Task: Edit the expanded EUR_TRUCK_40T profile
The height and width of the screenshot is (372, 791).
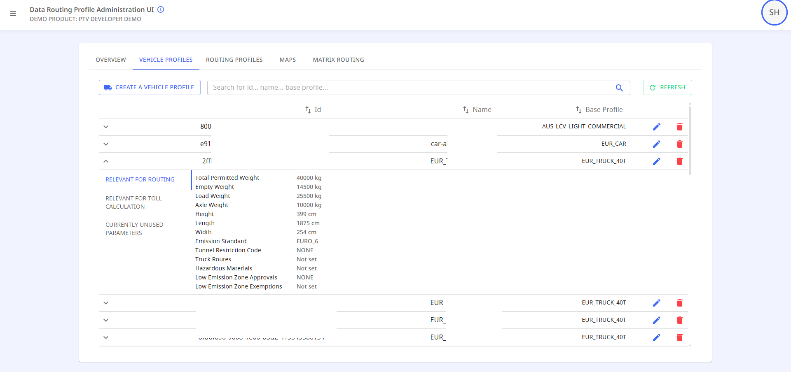Action: [x=656, y=161]
